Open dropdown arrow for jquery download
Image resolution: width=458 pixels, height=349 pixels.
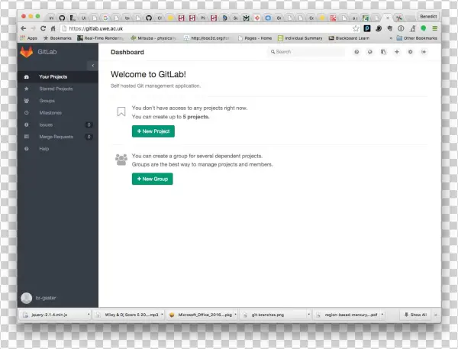(x=89, y=315)
